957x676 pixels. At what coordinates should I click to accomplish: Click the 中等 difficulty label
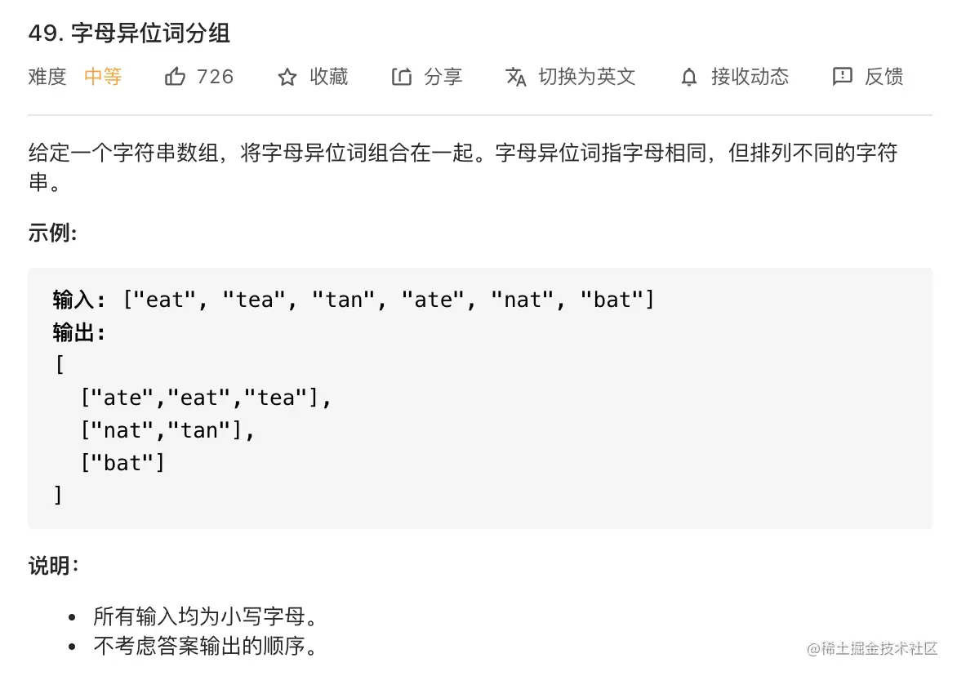pyautogui.click(x=103, y=76)
